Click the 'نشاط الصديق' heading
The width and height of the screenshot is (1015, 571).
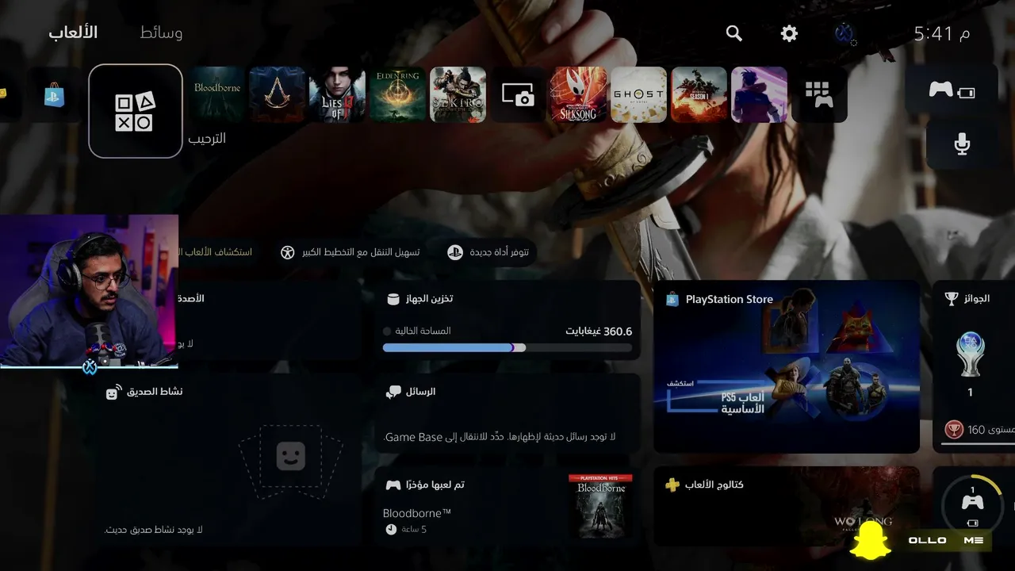[x=155, y=392]
